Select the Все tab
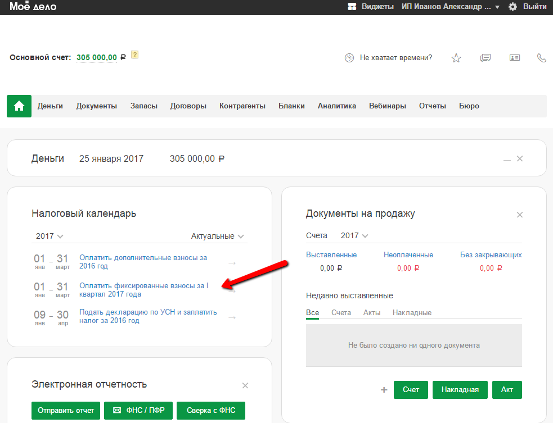Image resolution: width=553 pixels, height=423 pixels. pyautogui.click(x=312, y=313)
